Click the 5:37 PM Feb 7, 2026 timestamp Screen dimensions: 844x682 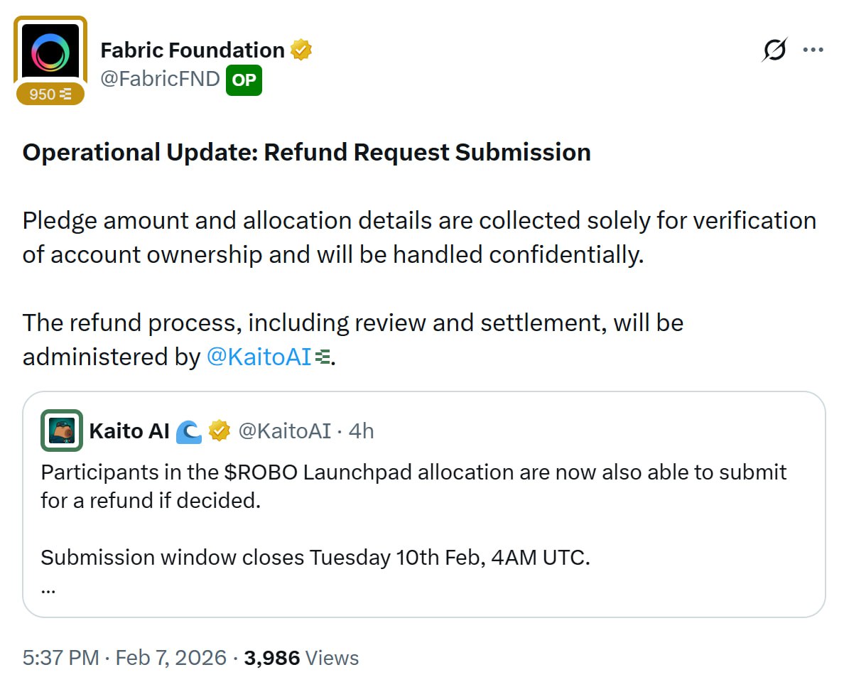(124, 658)
